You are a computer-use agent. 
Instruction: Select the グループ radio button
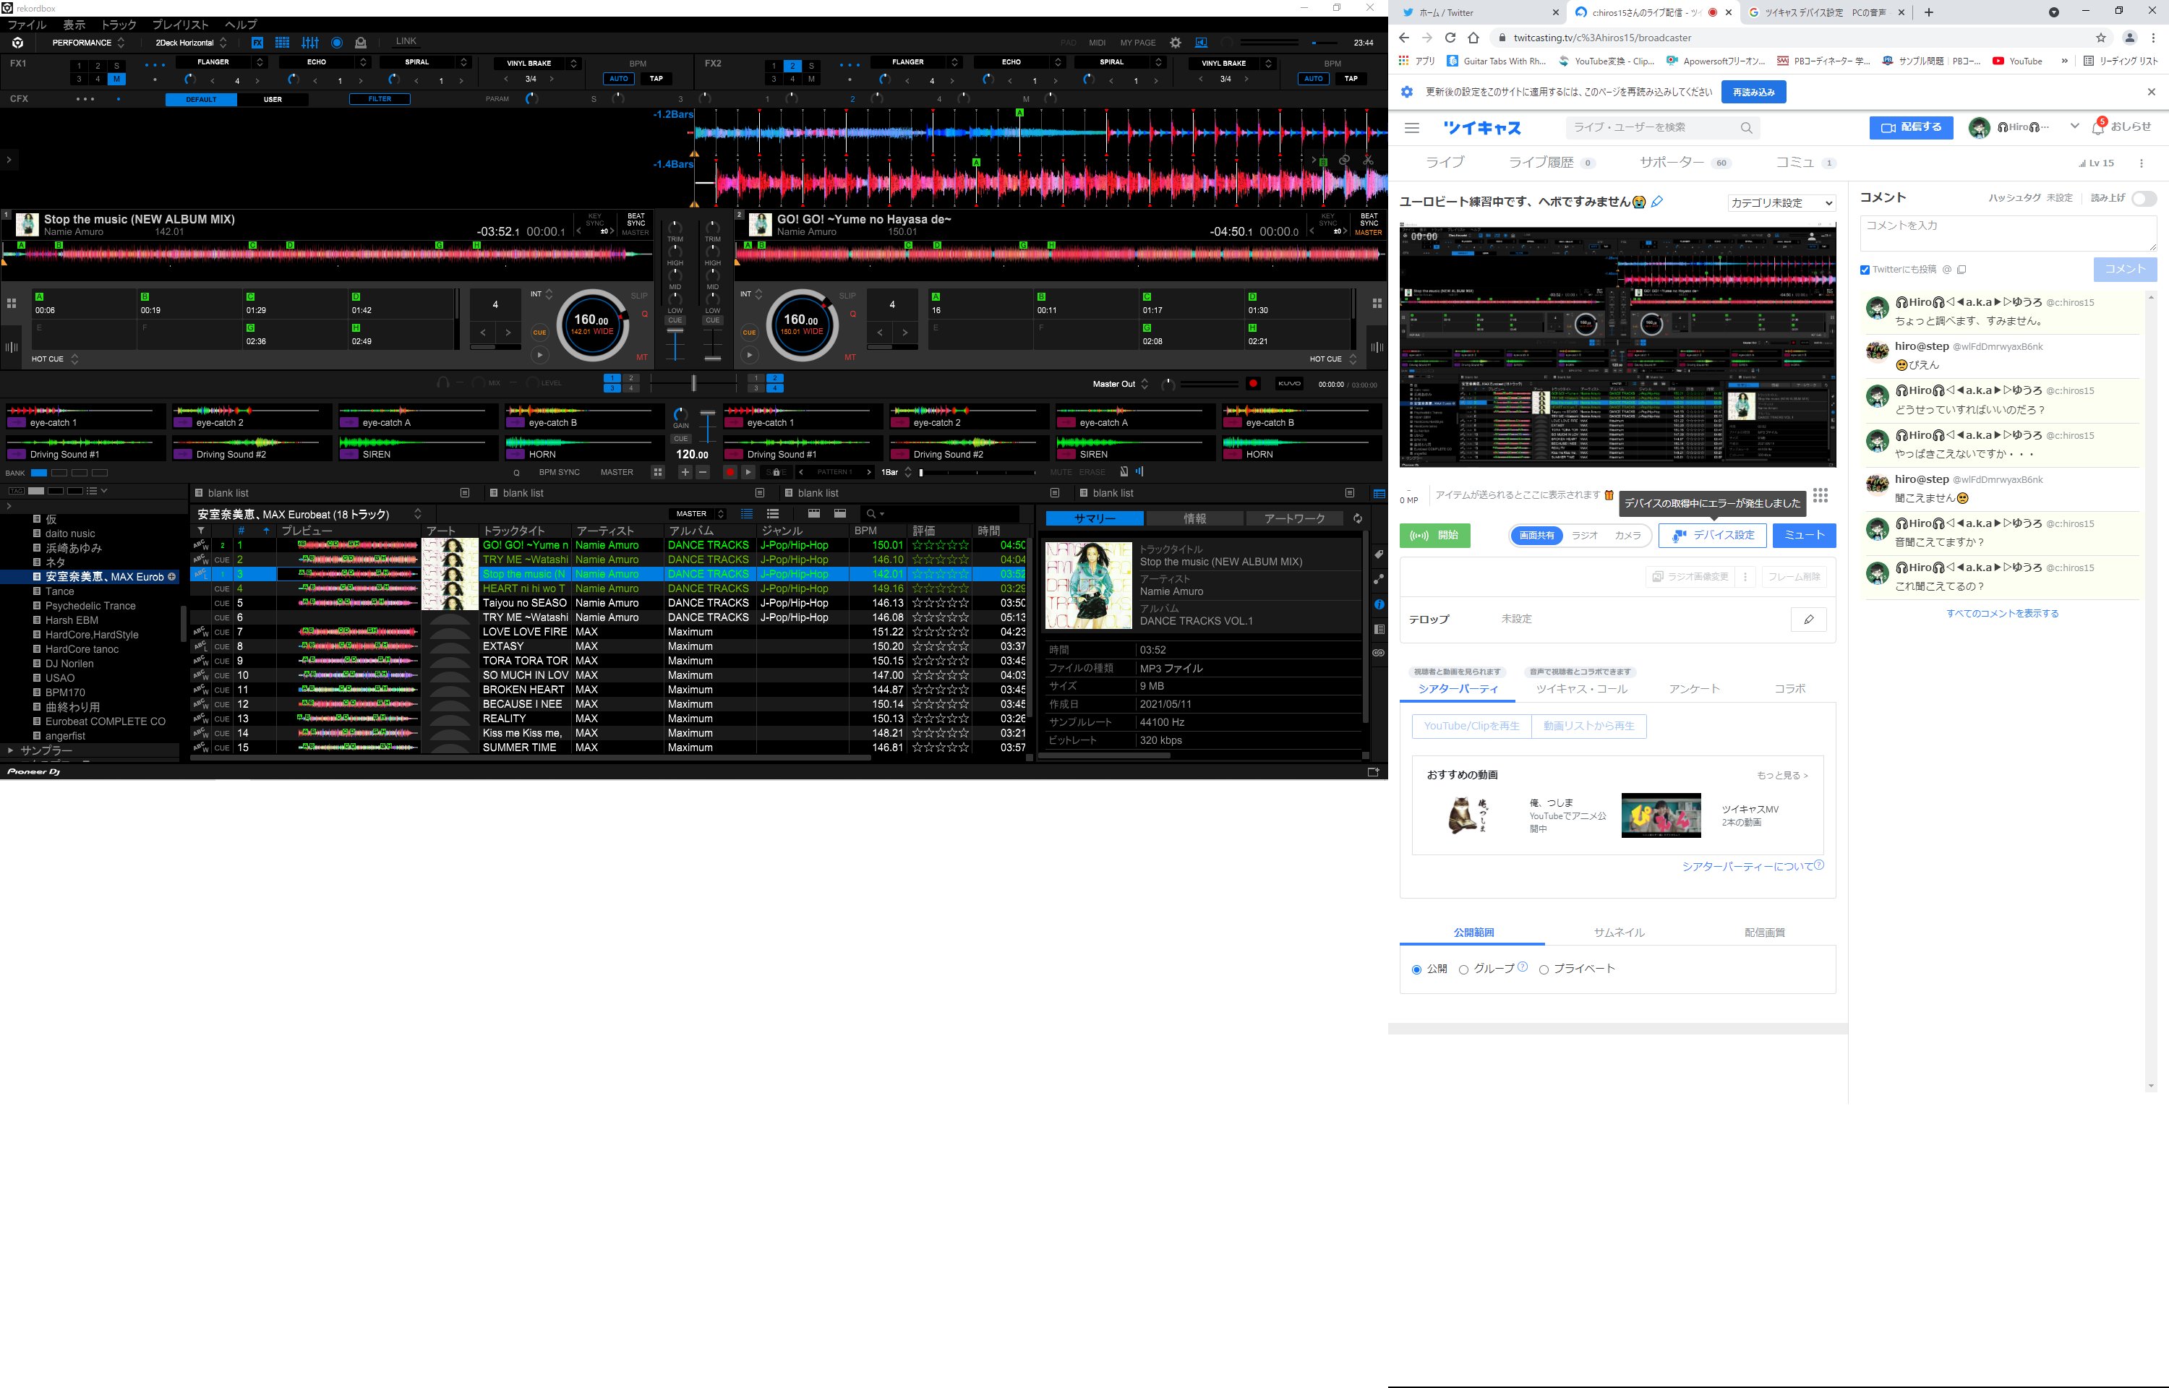(1463, 970)
